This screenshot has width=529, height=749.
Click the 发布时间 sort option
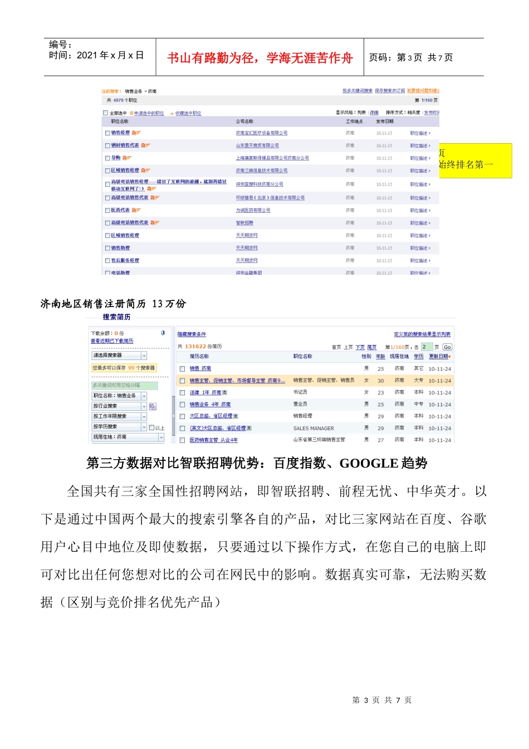(432, 113)
